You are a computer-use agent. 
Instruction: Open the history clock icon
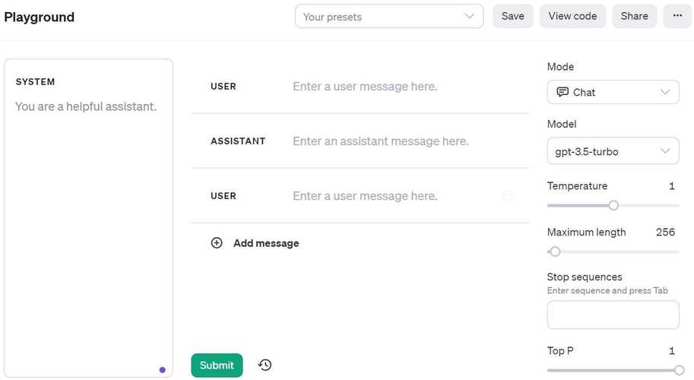click(265, 366)
